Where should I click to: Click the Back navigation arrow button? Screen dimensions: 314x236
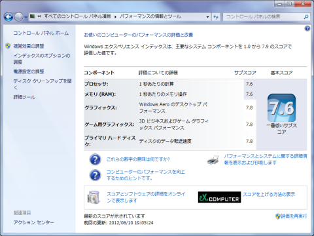(9, 17)
